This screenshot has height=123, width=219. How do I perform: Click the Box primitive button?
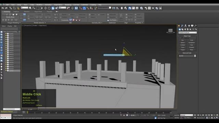(x=183, y=40)
